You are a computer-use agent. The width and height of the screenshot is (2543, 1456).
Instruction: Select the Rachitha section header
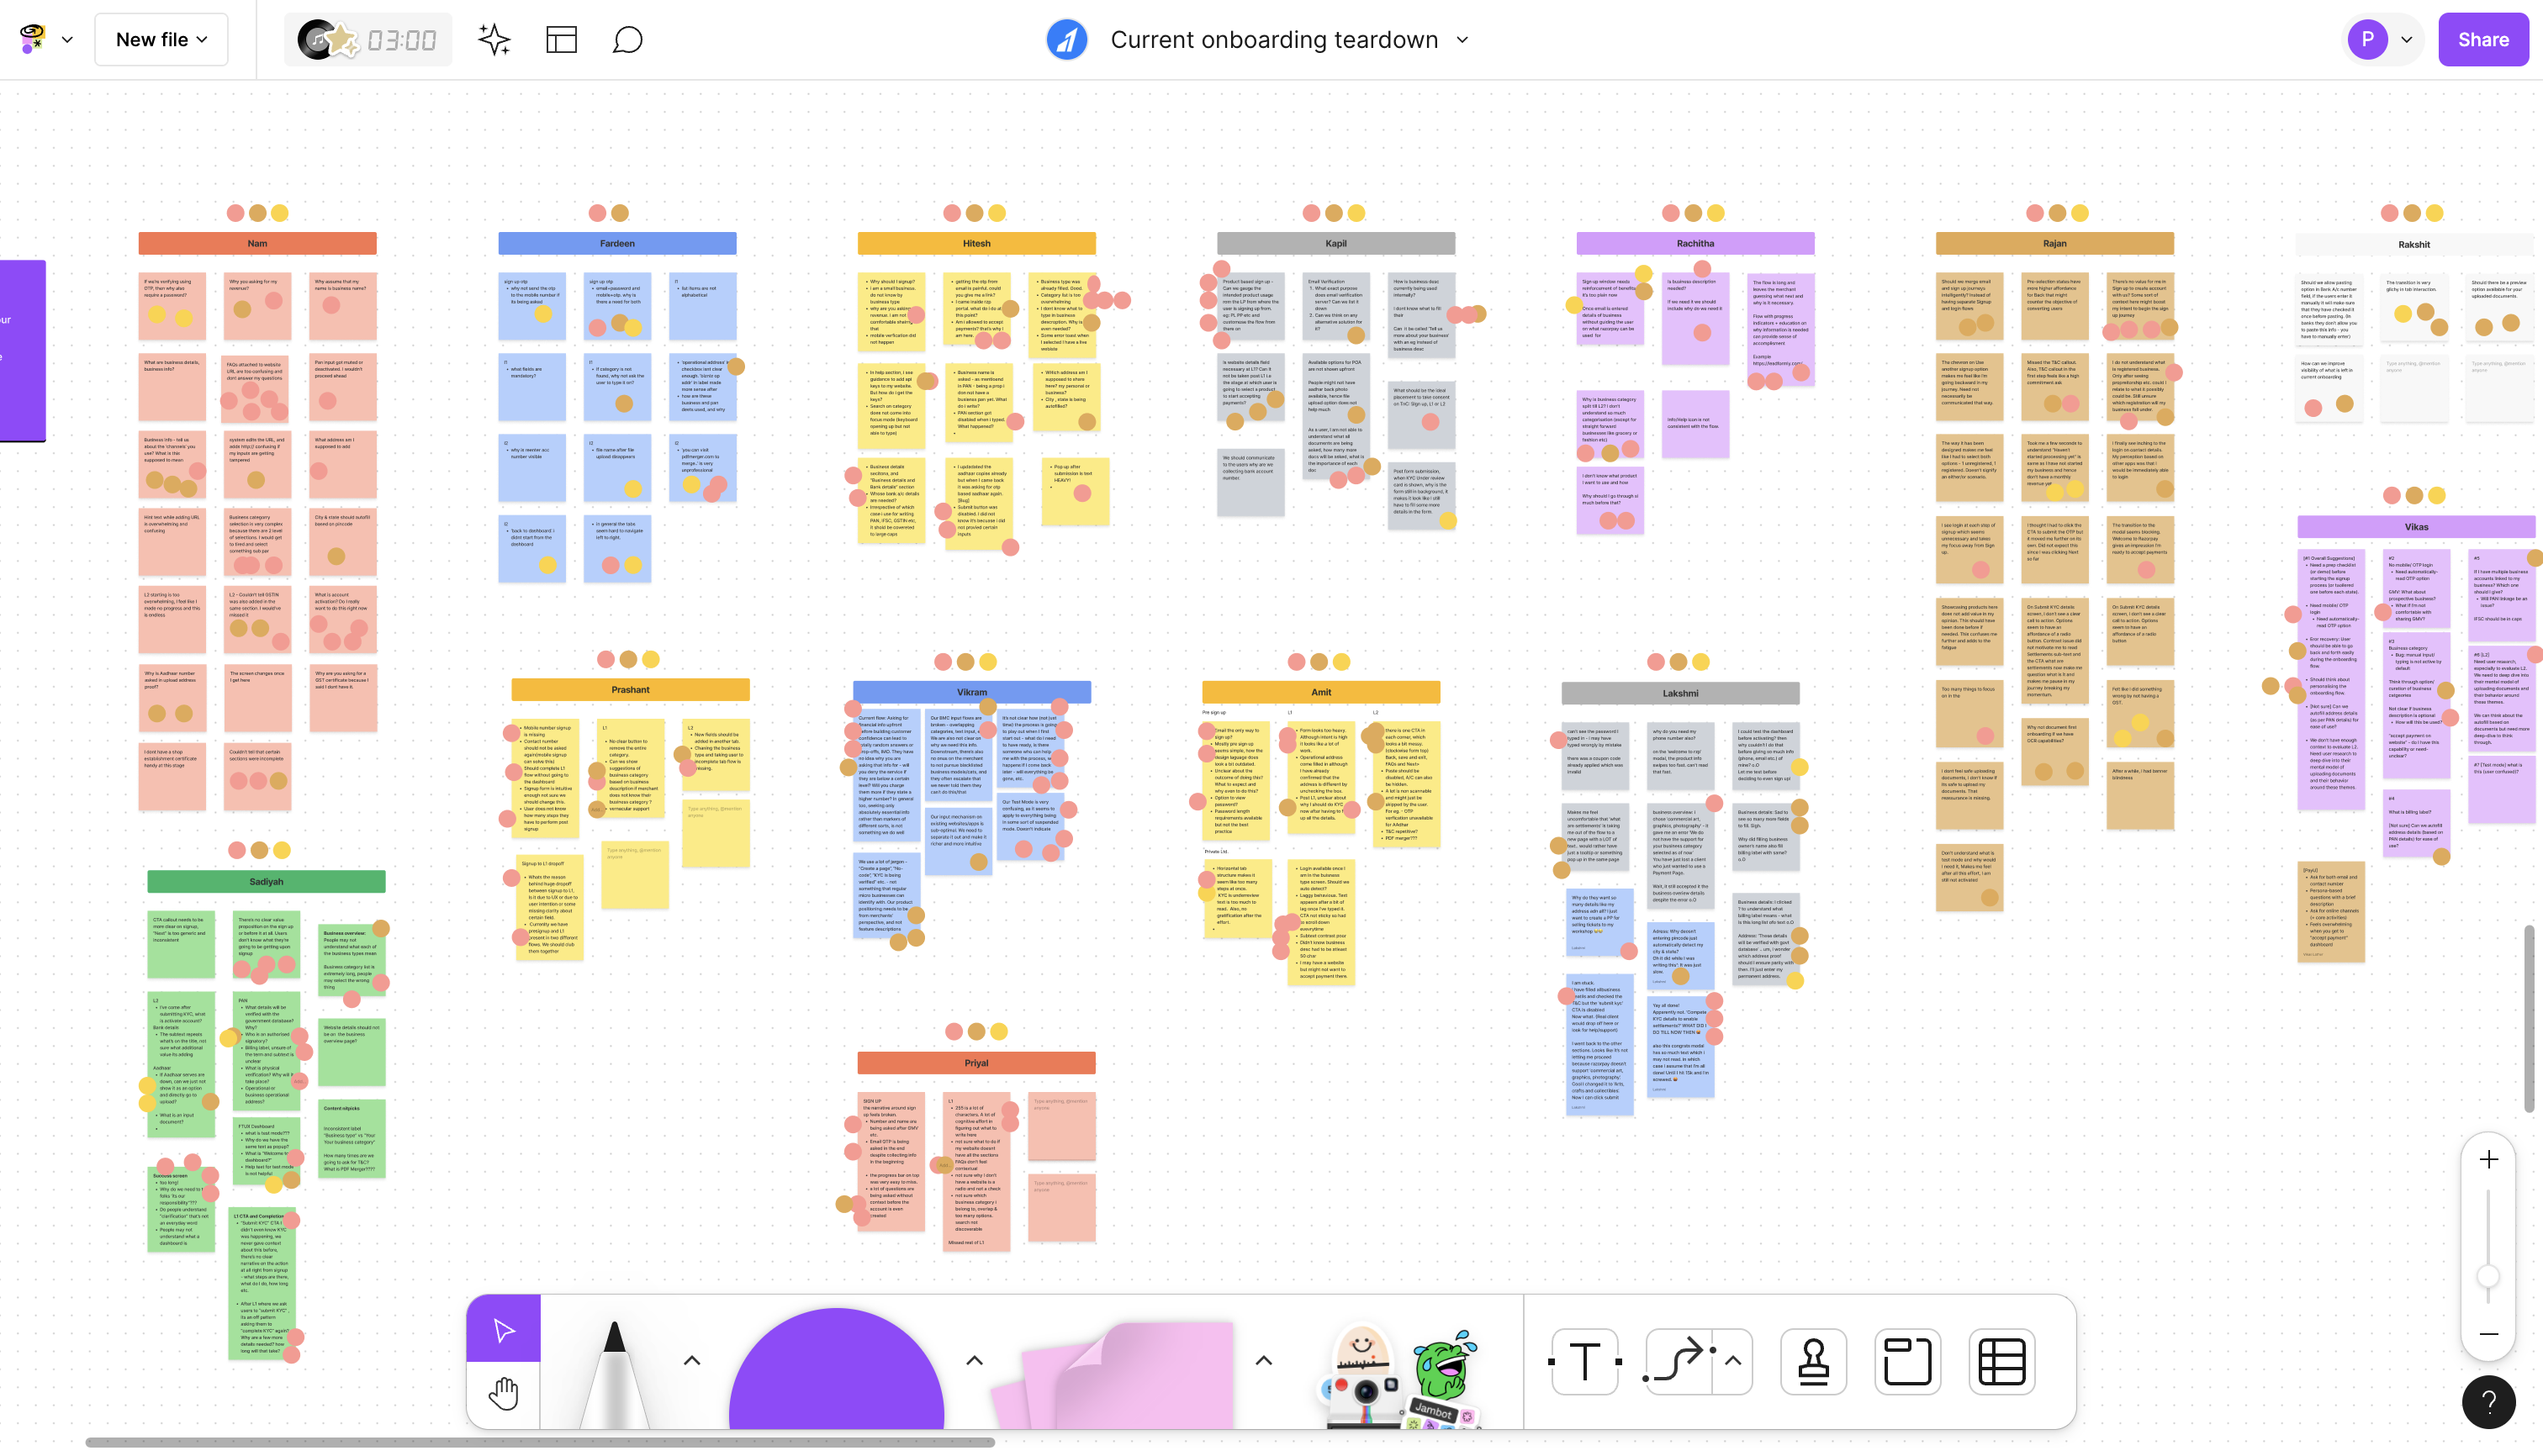click(x=1694, y=243)
